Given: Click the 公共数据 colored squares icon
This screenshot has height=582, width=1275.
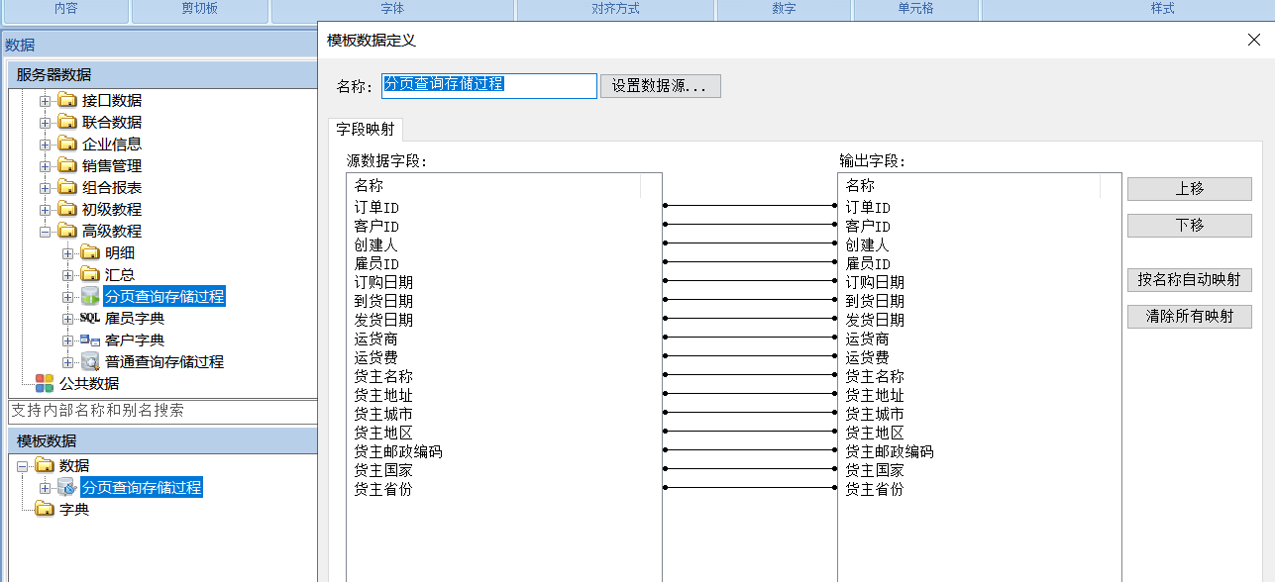Looking at the screenshot, I should pos(45,384).
